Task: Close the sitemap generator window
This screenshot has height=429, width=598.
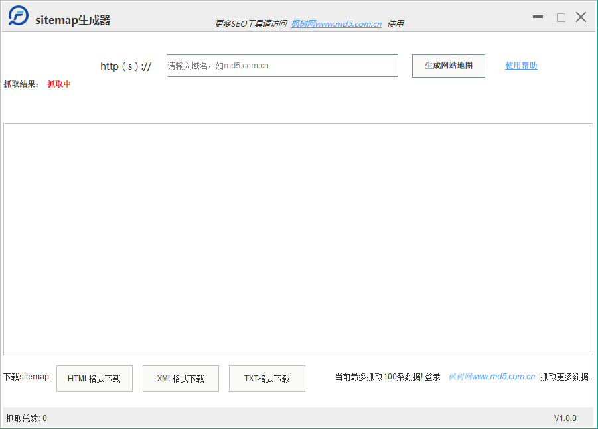Action: [x=581, y=17]
